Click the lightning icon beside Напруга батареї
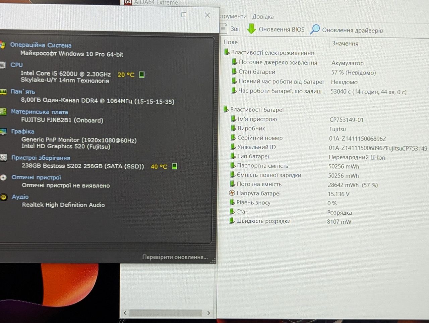The image size is (429, 323). point(232,193)
